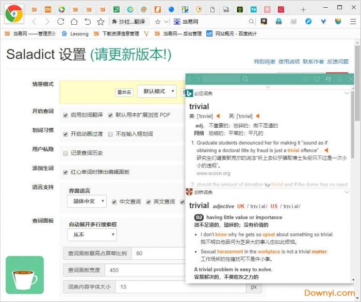361x302 pixels.
Task: Toggle 启用划词翻译 checkbox
Action: 65,115
